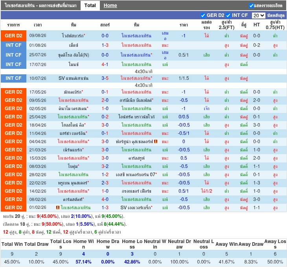Select away team on 09/05/26 row
The image size is (287, 269).
coord(136,100)
